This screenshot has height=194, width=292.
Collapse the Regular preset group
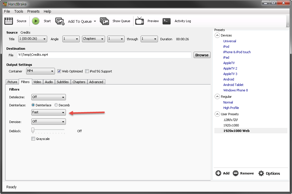[x=217, y=97]
